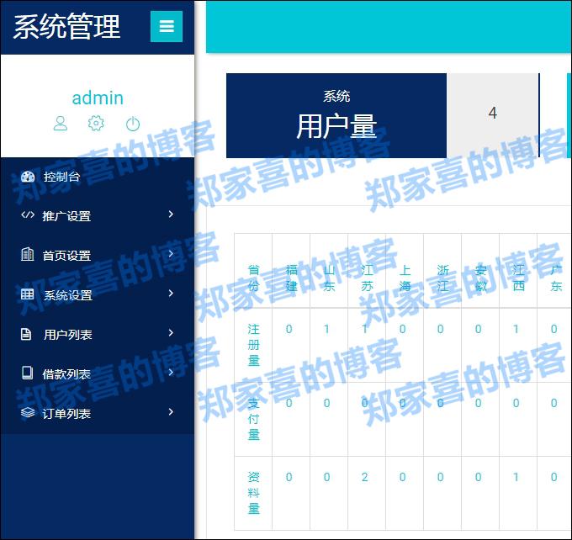Image resolution: width=572 pixels, height=540 pixels.
Task: Click the building icon beside 首页设置
Action: [x=28, y=254]
